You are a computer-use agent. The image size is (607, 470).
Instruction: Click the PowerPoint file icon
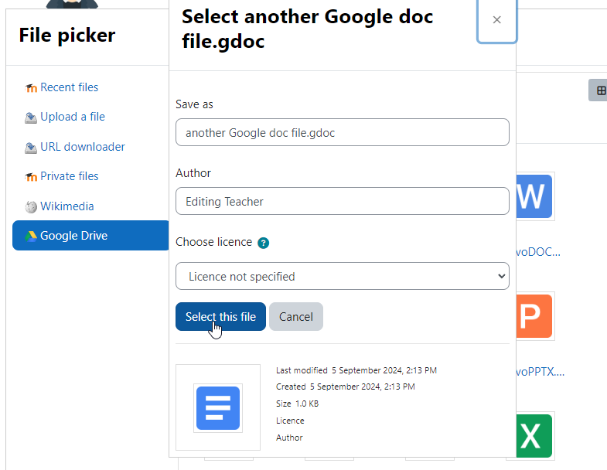[x=534, y=316]
